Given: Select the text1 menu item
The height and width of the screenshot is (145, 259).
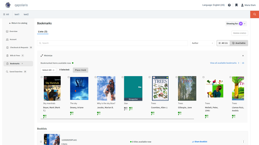Looking at the screenshot, I should coord(17,14).
